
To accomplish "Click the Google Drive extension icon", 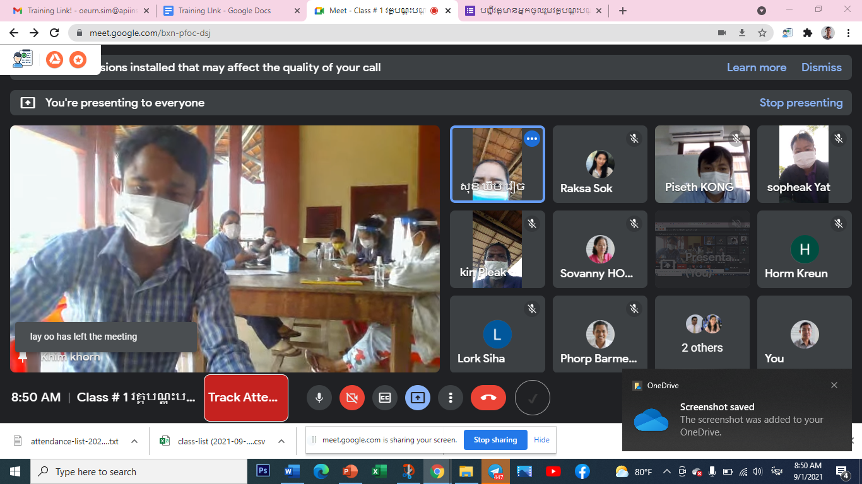I will pos(55,59).
